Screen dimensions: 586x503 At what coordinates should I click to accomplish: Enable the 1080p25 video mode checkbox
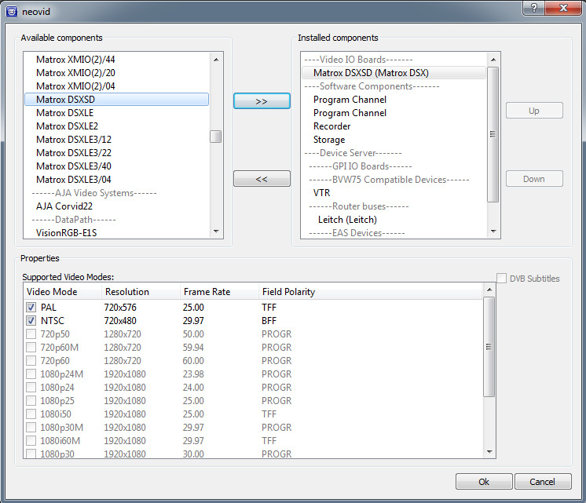point(31,401)
